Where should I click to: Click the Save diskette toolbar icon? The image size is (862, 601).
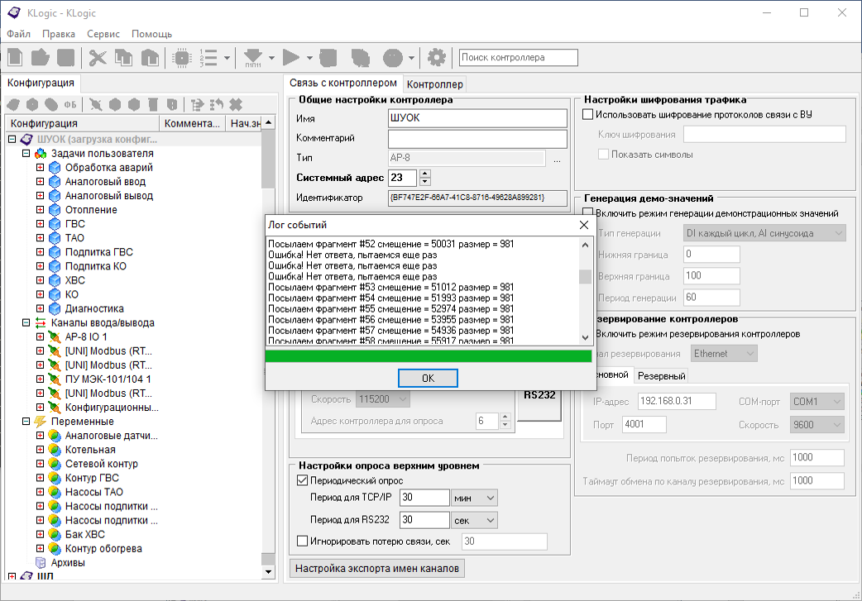tap(65, 57)
